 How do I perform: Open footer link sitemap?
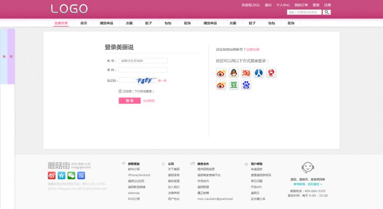click(x=134, y=193)
